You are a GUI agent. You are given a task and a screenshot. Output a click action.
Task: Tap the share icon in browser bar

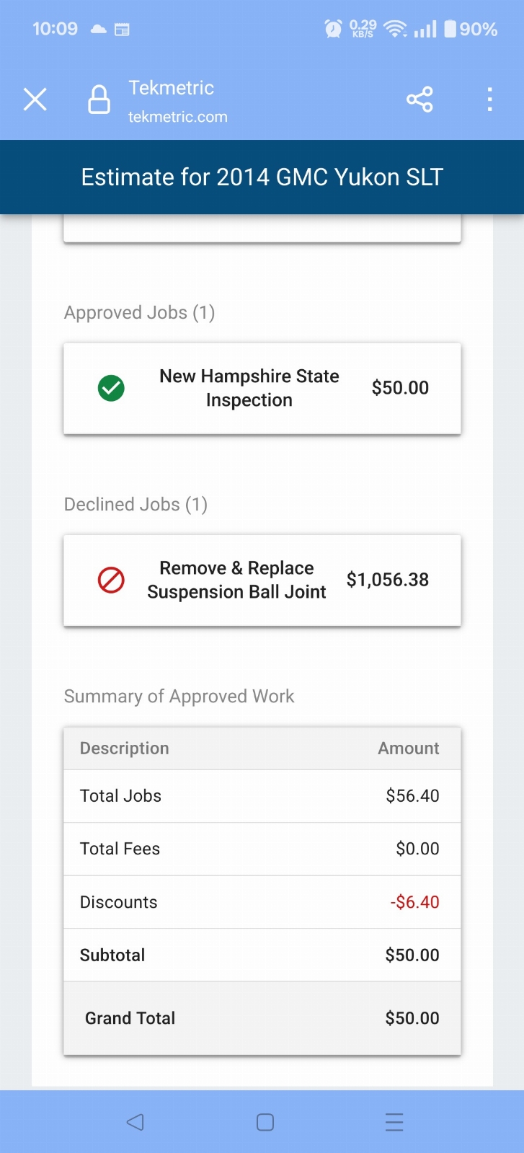[x=419, y=100]
